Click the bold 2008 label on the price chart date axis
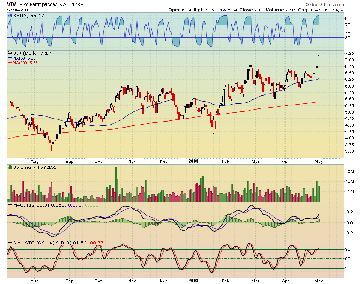The image size is (361, 284). [x=193, y=162]
